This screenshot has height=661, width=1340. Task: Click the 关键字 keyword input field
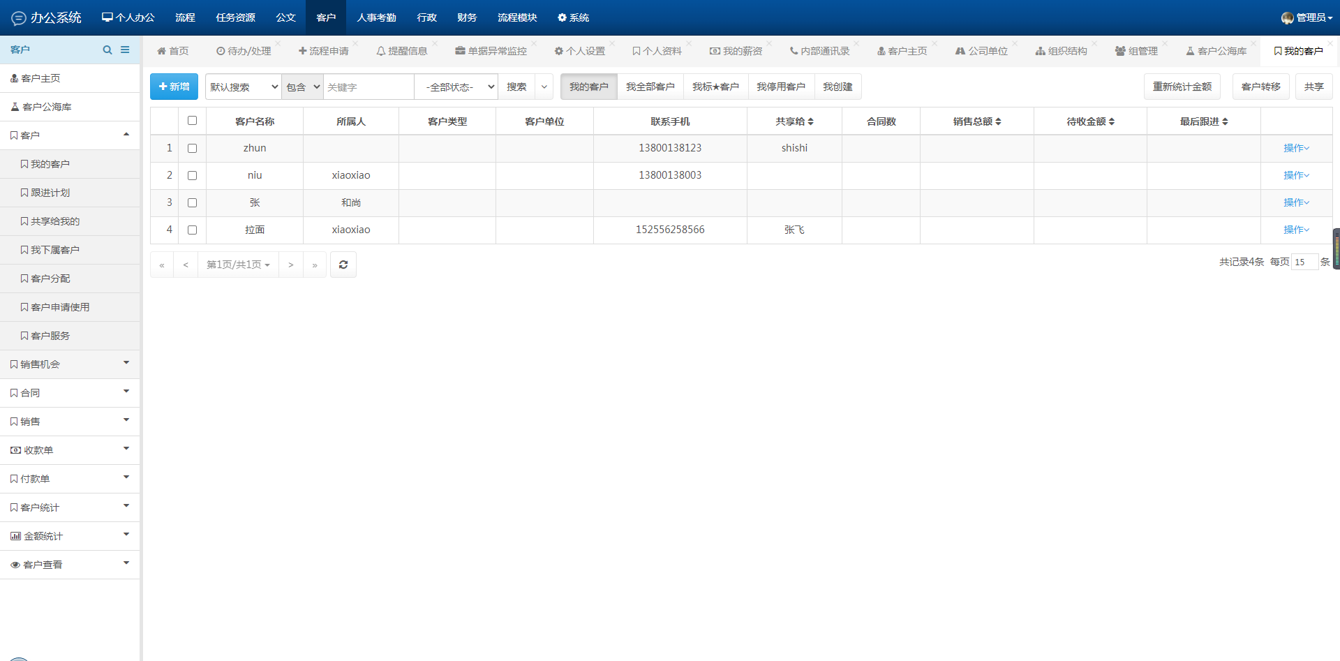click(368, 87)
